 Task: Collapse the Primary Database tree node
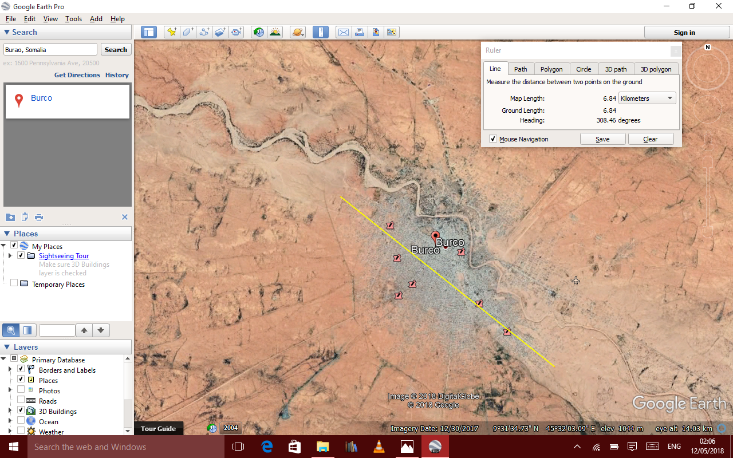pos(5,359)
